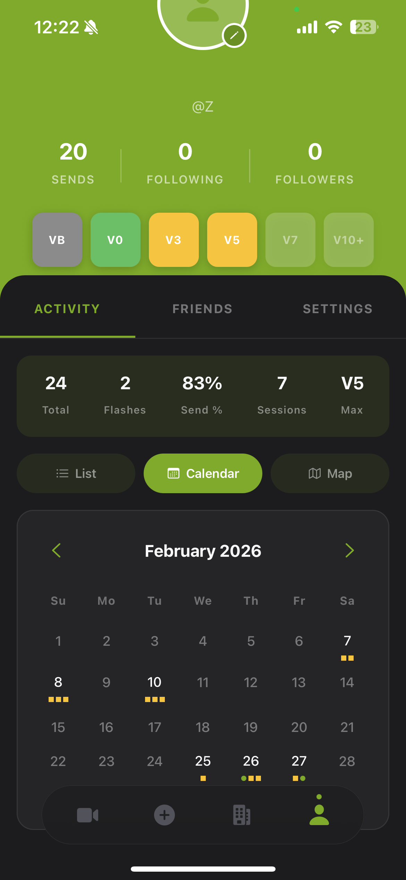Tap the plus add button icon

pyautogui.click(x=164, y=815)
